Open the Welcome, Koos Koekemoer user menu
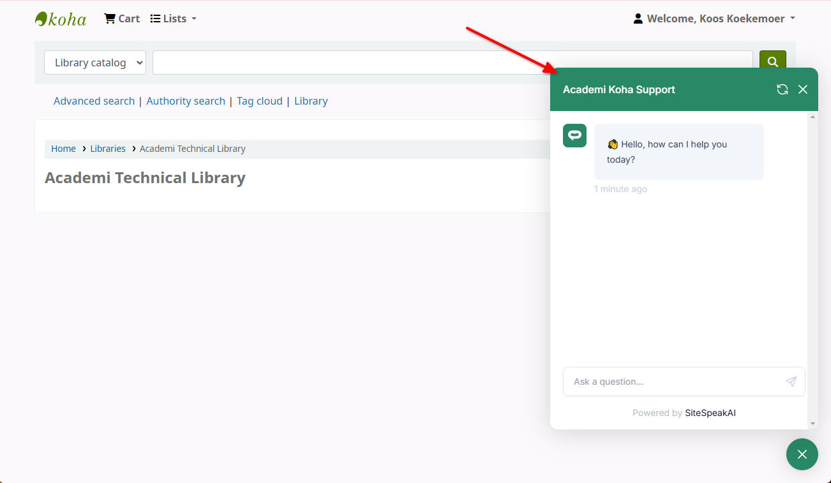The height and width of the screenshot is (483, 831). tap(714, 19)
